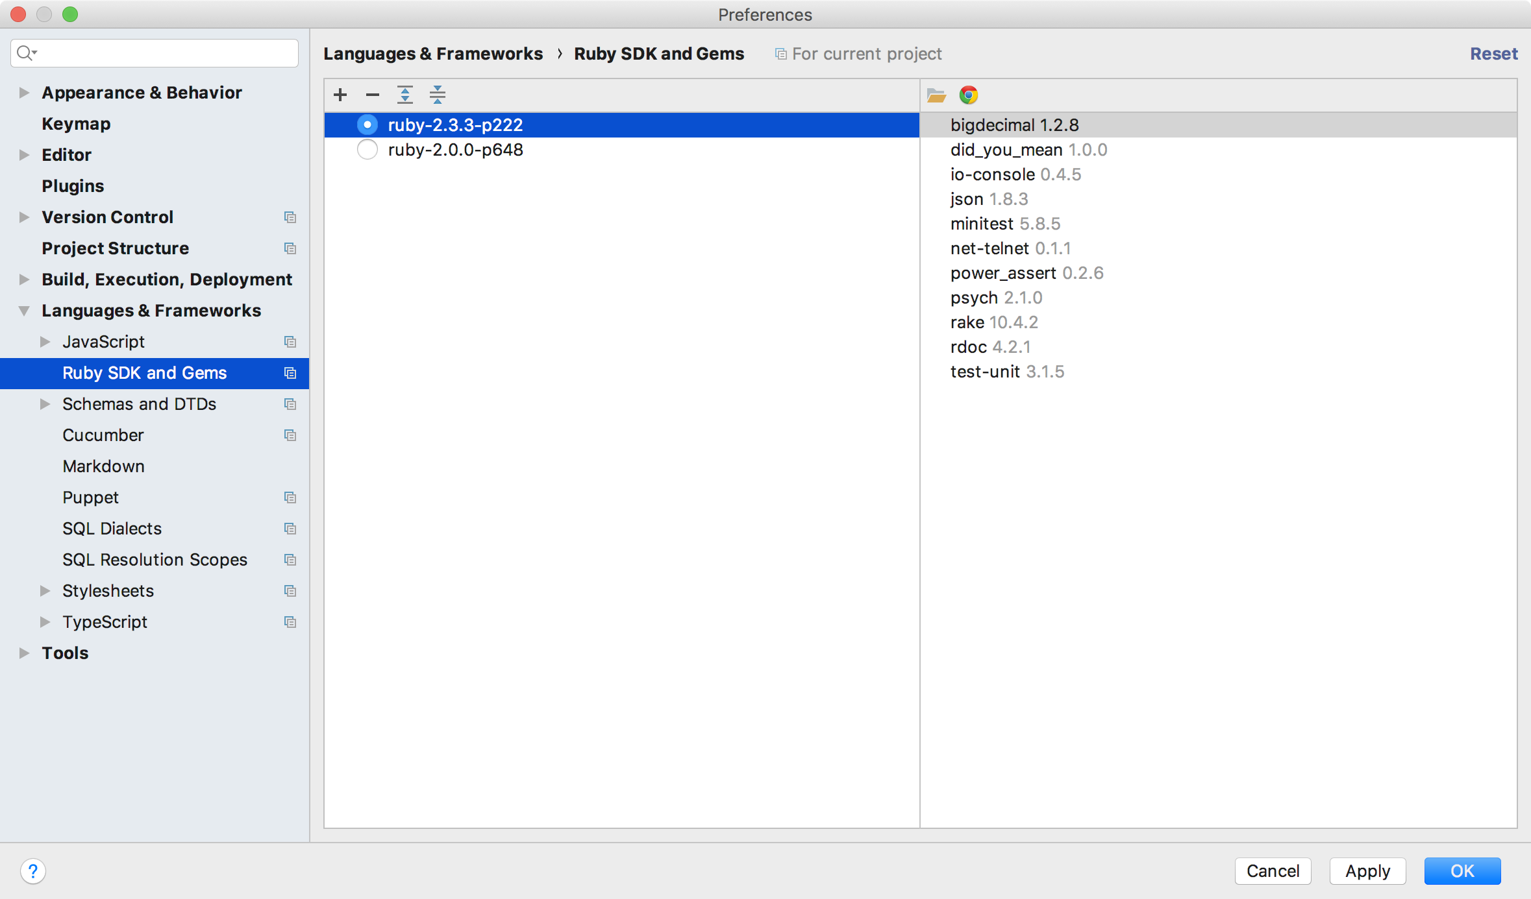Click the add SDK plus icon

click(x=340, y=95)
